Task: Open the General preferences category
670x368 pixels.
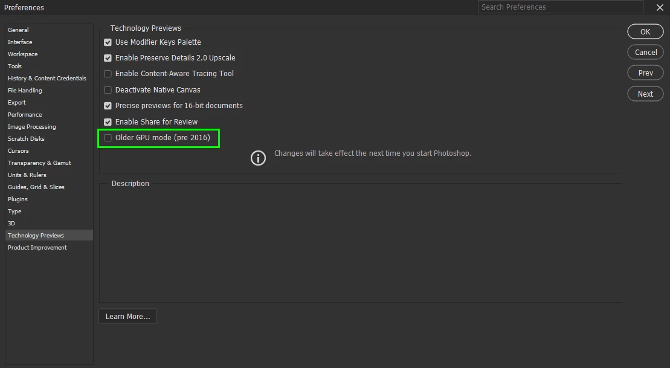Action: click(x=49, y=30)
